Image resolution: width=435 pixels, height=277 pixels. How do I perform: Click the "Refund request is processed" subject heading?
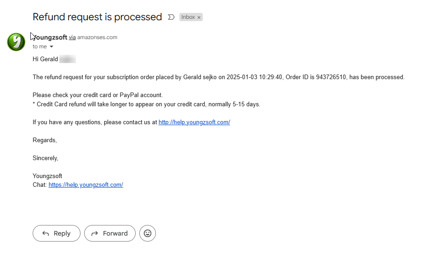click(x=97, y=17)
